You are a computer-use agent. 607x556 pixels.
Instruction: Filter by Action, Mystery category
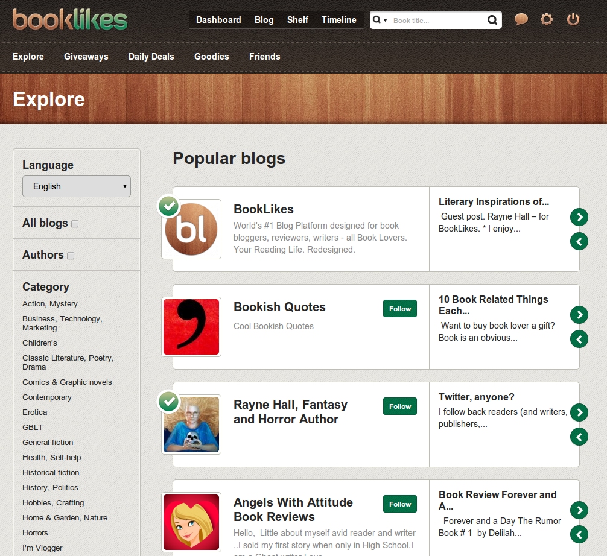(x=50, y=304)
